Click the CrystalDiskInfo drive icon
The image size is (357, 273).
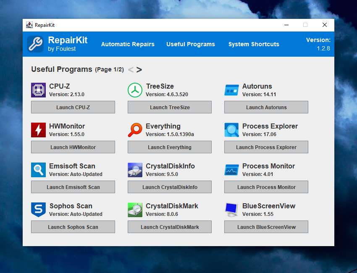pos(135,170)
